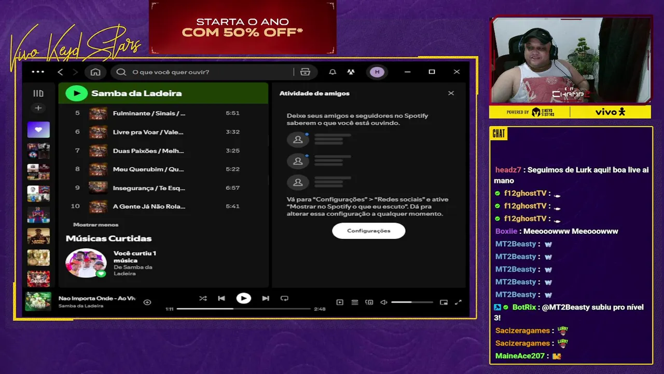This screenshot has width=664, height=374.
Task: Close the Atividade de amigos panel
Action: click(x=451, y=93)
